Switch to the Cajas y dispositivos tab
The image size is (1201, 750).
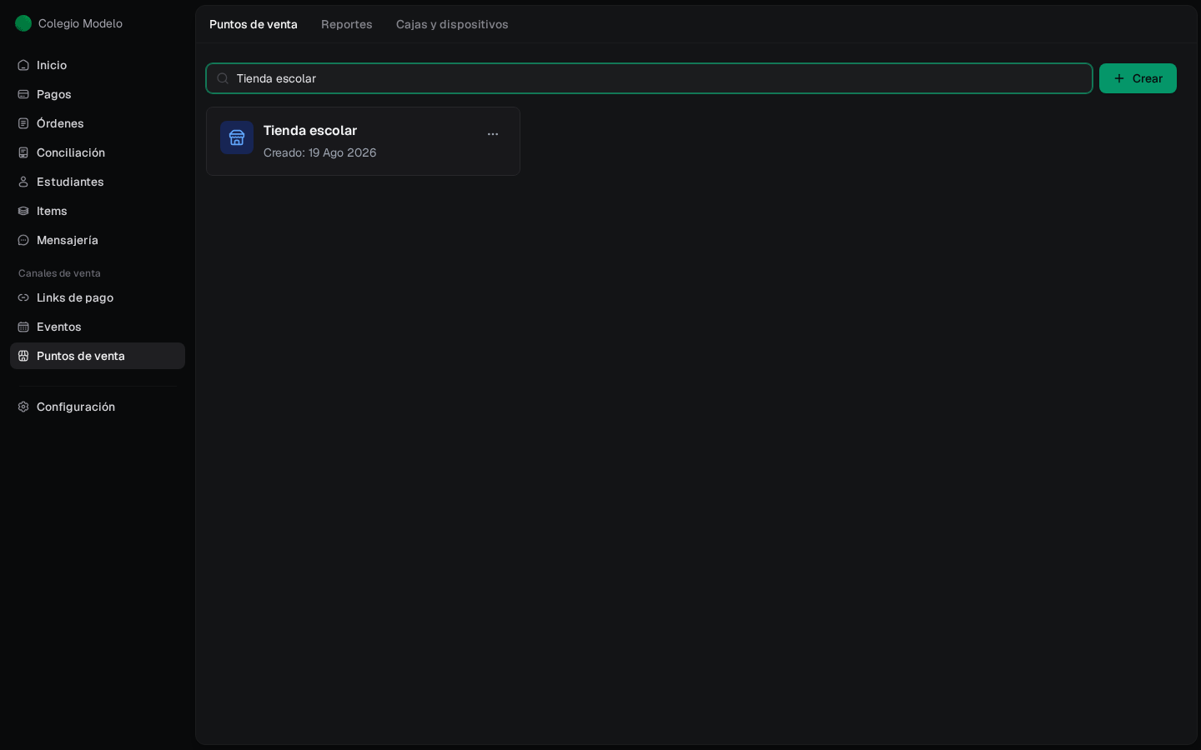(x=452, y=24)
